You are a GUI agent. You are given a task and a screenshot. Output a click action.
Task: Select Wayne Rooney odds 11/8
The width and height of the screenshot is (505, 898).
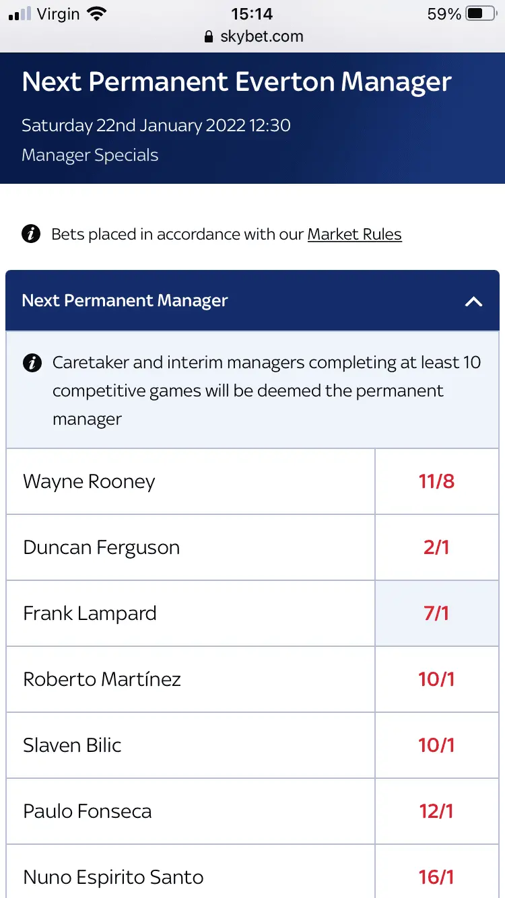[436, 481]
